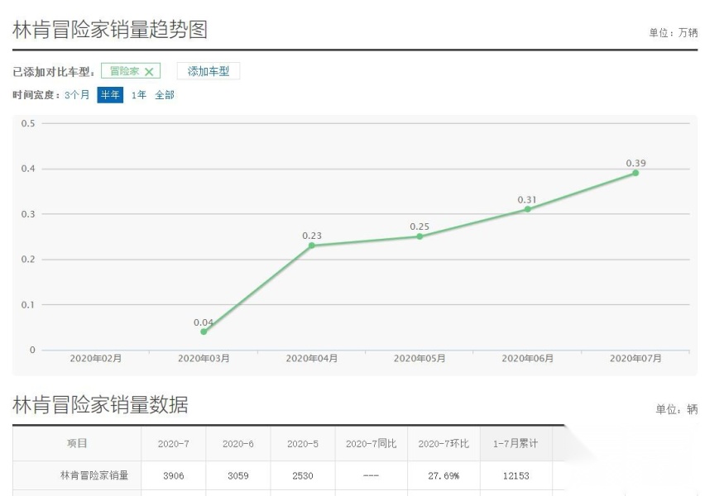705x496 pixels.
Task: Click the 2020年04月 axis label
Action: coord(312,359)
